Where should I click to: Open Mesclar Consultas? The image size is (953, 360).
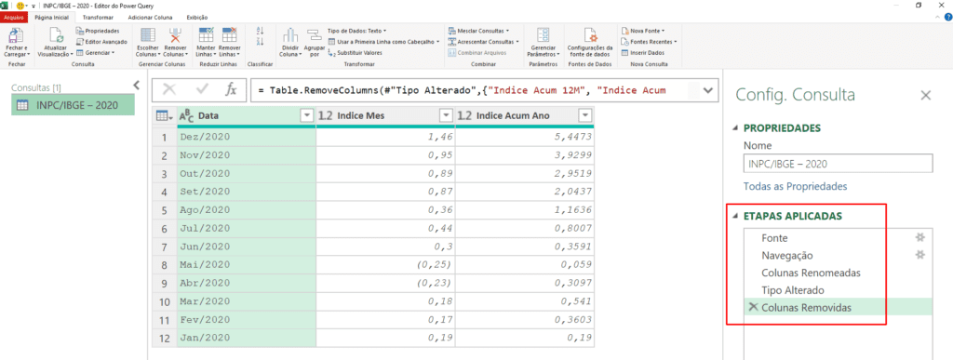478,31
